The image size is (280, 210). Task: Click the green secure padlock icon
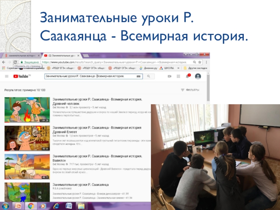pyautogui.click(x=22, y=62)
